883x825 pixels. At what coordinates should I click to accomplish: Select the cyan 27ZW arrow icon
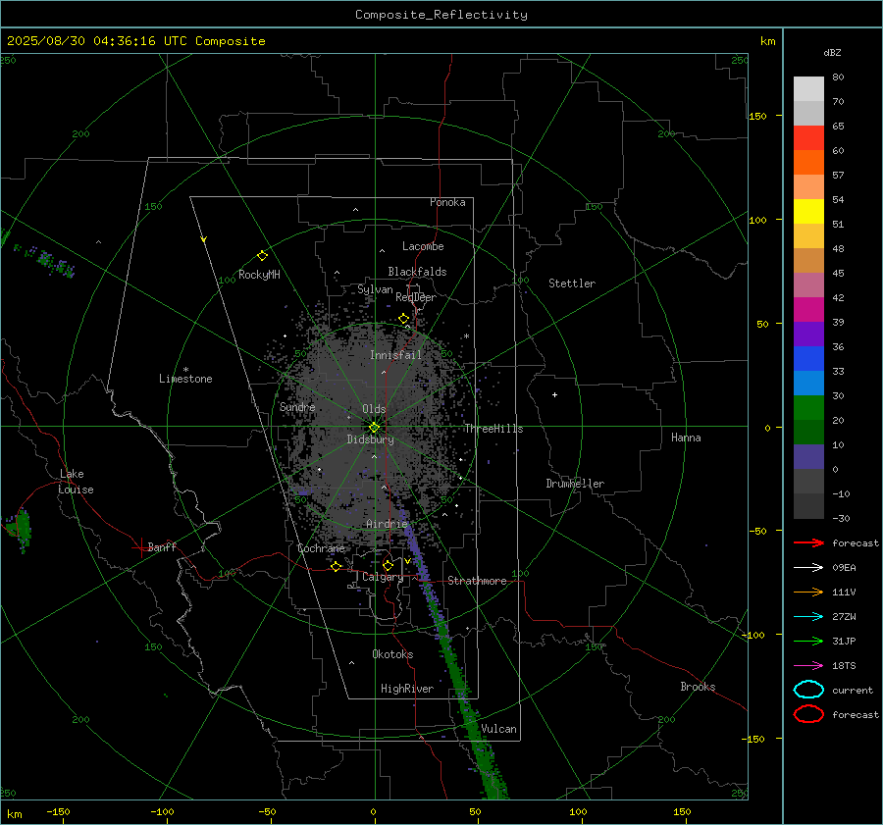pyautogui.click(x=808, y=617)
